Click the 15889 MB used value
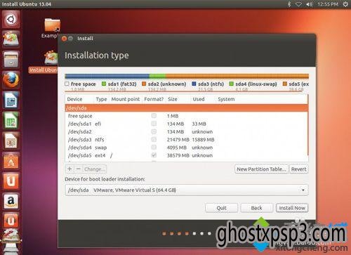Image resolution: width=351 pixels, height=255 pixels. [203, 140]
